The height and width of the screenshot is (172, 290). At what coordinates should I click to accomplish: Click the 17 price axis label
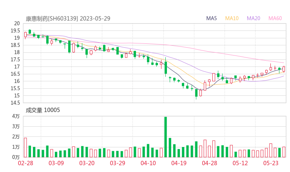coord(17,67)
